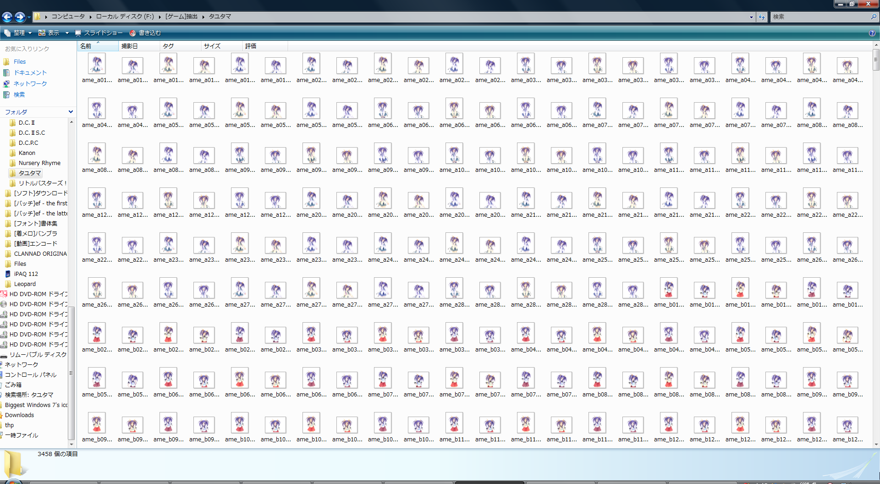Select the D.C.Ⅱ folder icon in tree
This screenshot has height=484, width=880.
pyautogui.click(x=13, y=123)
